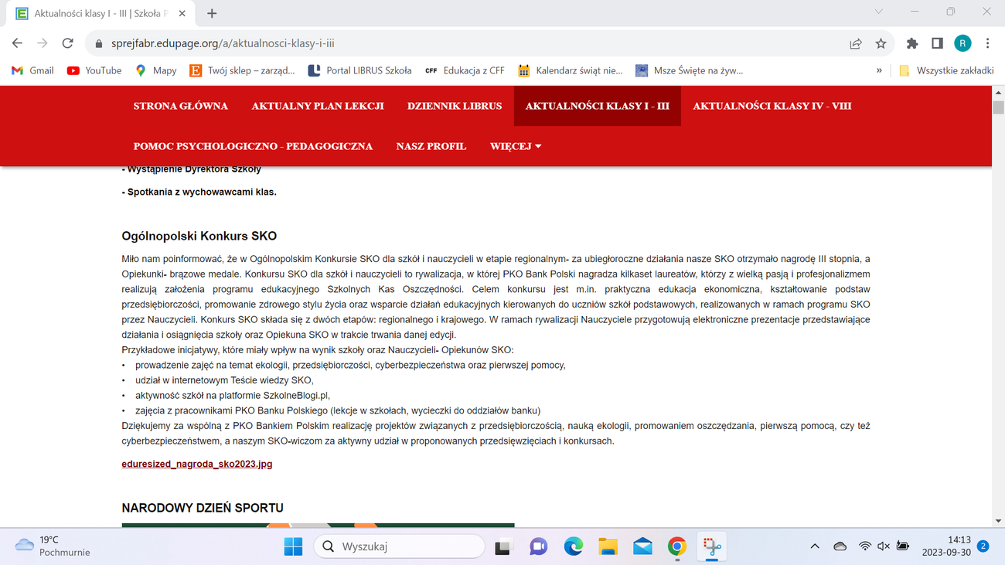Click the page scroll up arrow
Viewport: 1005px width, 565px height.
[x=998, y=93]
